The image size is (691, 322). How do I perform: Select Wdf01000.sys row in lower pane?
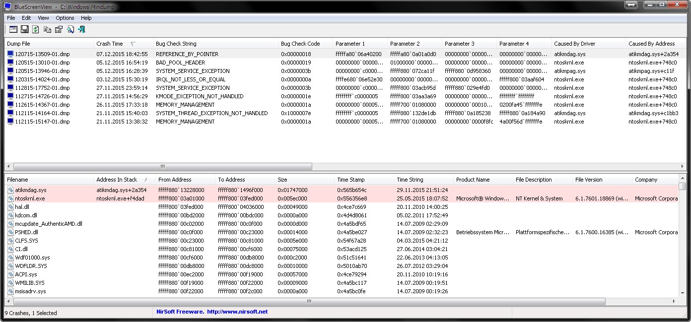[342, 258]
